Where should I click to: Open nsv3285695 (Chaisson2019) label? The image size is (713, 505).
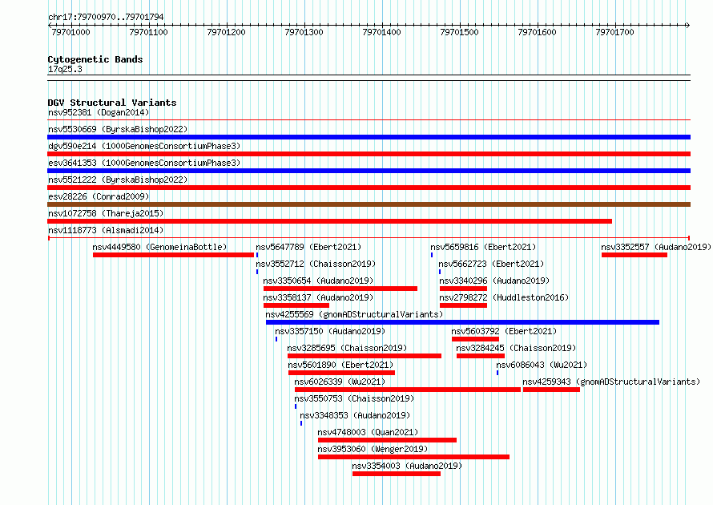347,348
